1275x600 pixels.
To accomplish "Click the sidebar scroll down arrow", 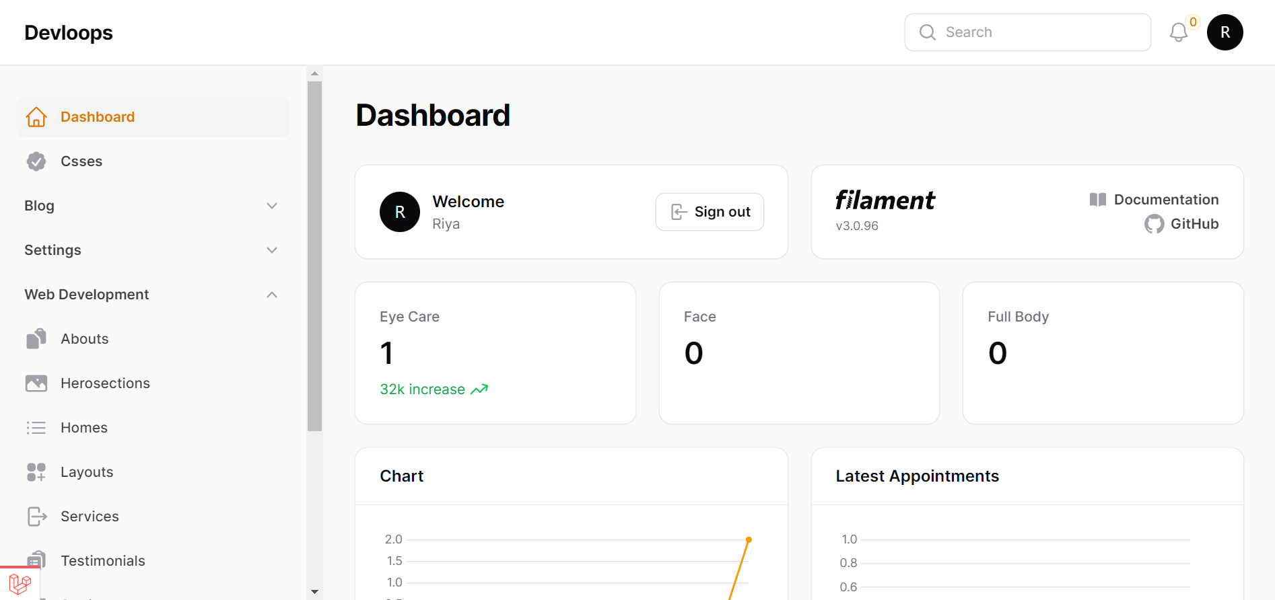I will 314,592.
